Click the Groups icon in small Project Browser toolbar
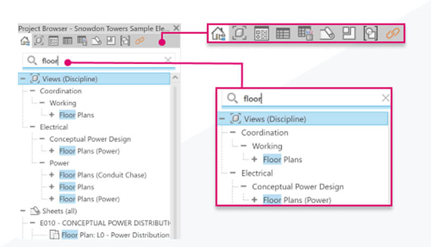The width and height of the screenshot is (431, 247). (125, 41)
